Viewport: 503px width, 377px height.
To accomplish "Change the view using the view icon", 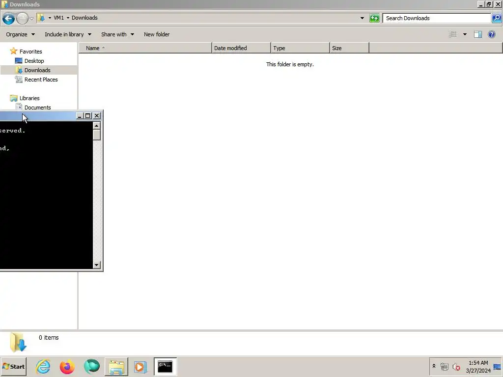I will [452, 34].
